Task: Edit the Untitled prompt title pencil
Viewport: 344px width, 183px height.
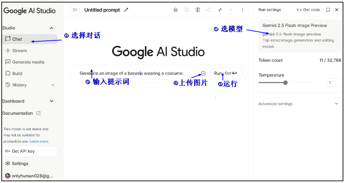Action: point(126,10)
